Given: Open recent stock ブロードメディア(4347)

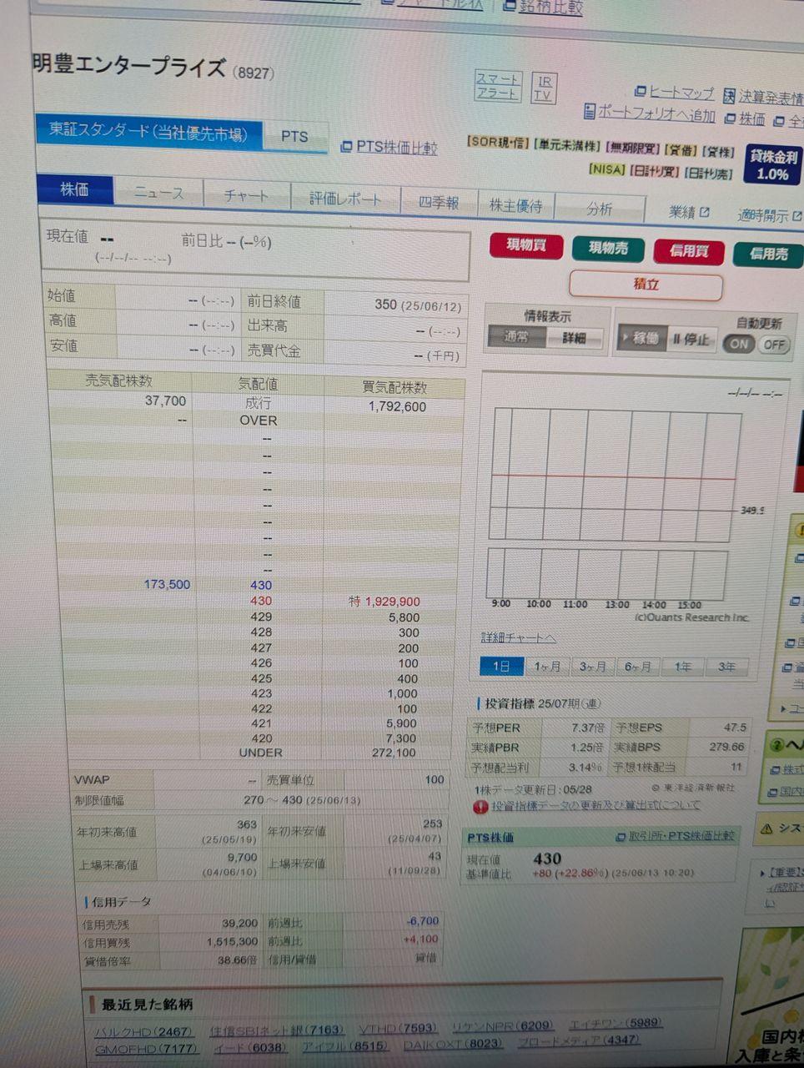Looking at the screenshot, I should pyautogui.click(x=579, y=1040).
